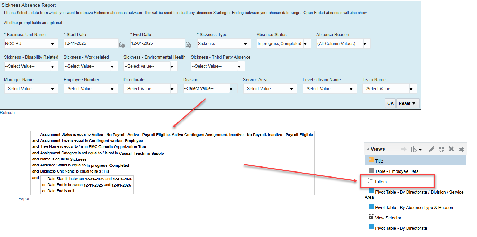Image resolution: width=477 pixels, height=237 pixels.
Task: Collapse the Views panel triangle
Action: pyautogui.click(x=368, y=149)
